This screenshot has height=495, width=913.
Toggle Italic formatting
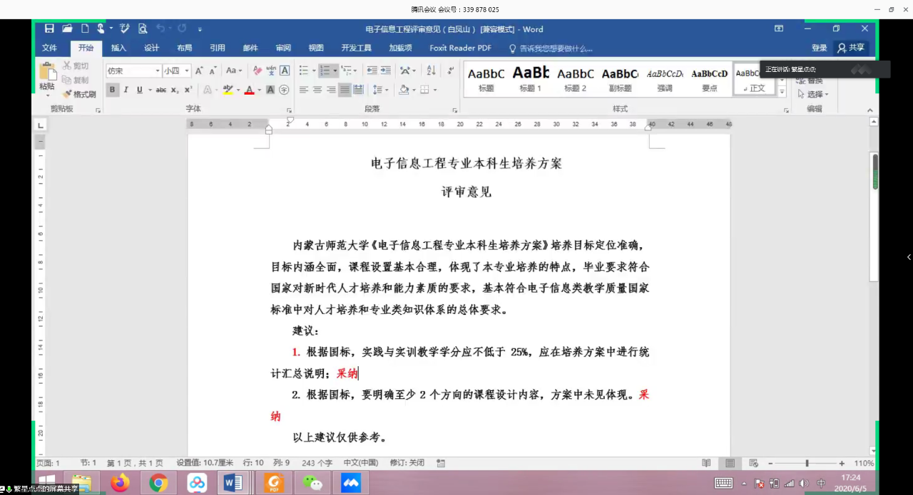pyautogui.click(x=126, y=90)
